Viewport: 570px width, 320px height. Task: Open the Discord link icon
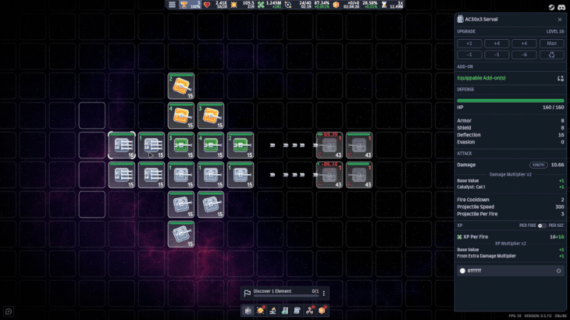[x=561, y=7]
